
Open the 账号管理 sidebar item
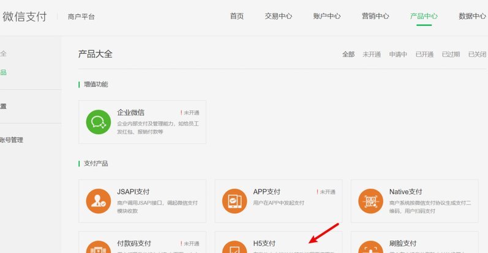click(x=12, y=140)
